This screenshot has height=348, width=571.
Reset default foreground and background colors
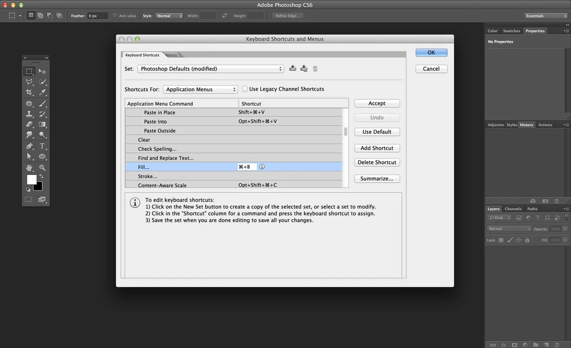(x=28, y=189)
